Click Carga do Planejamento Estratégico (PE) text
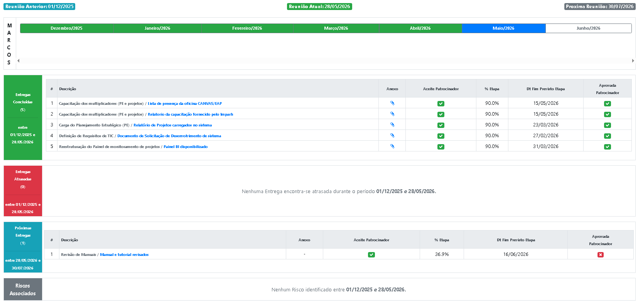Viewport: 638px width, 301px height. pyautogui.click(x=94, y=125)
